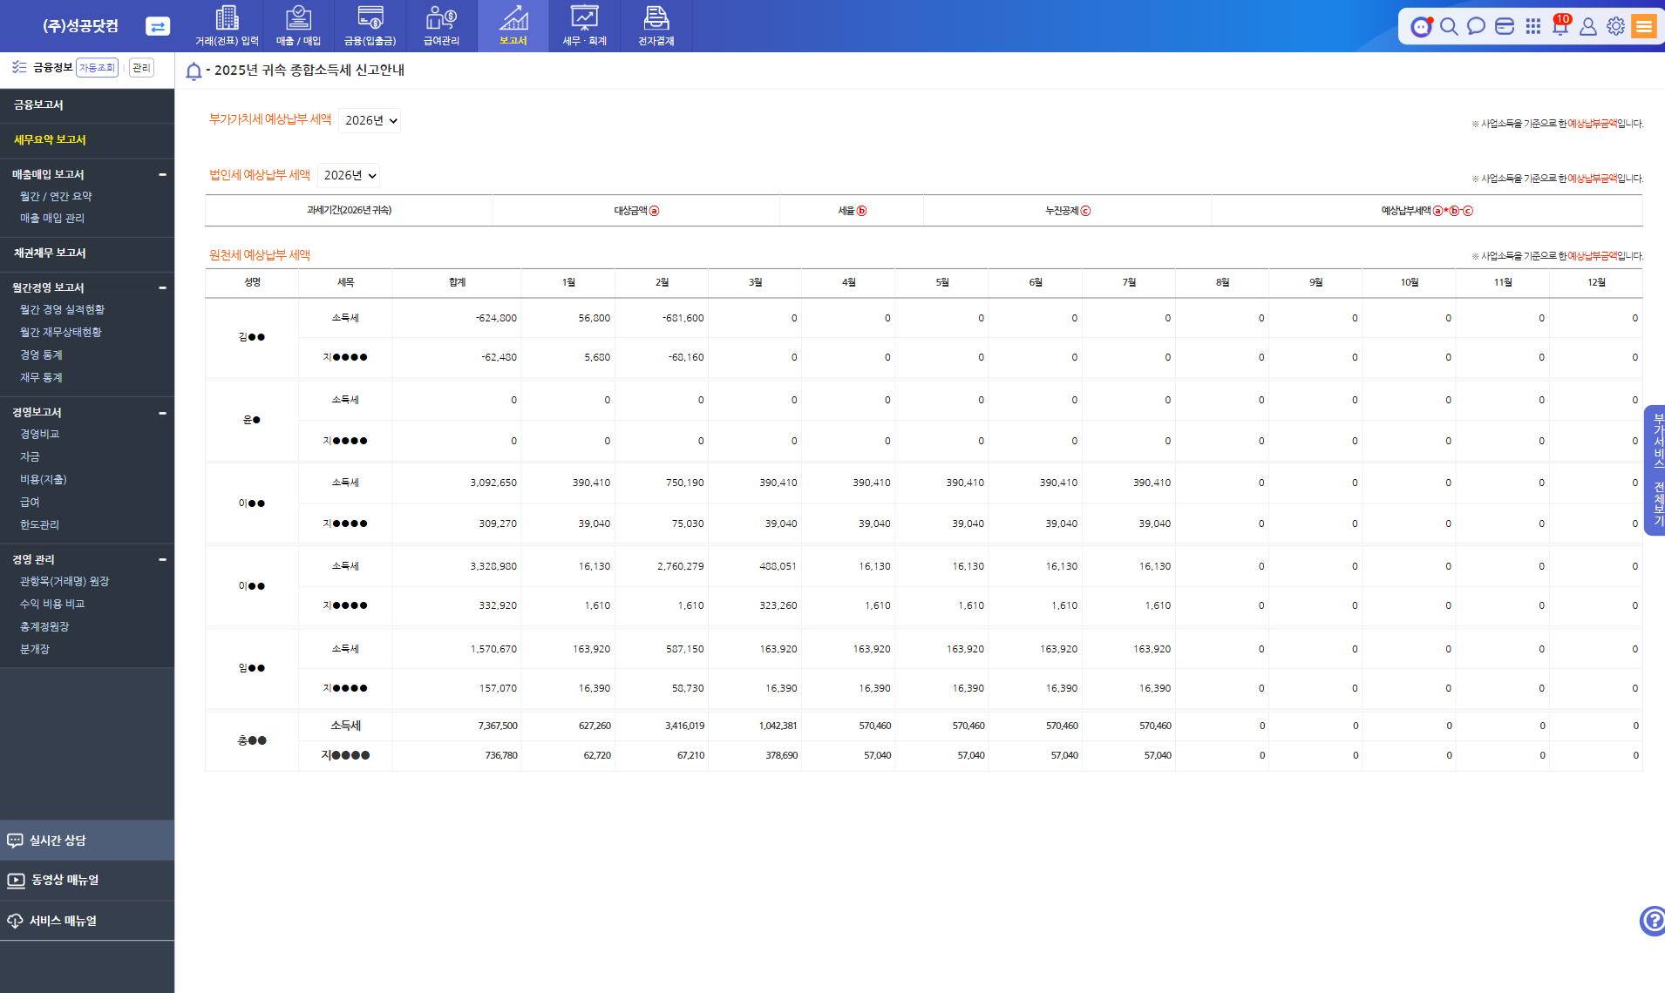
Task: Open the notifications bell with 10 badge
Action: pos(1560,24)
